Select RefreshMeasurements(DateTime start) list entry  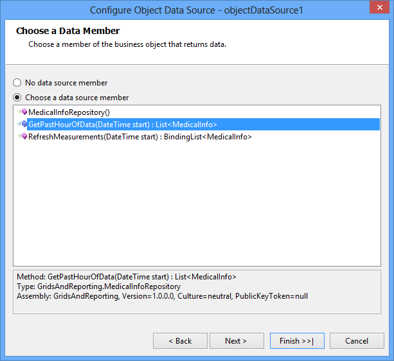point(140,137)
